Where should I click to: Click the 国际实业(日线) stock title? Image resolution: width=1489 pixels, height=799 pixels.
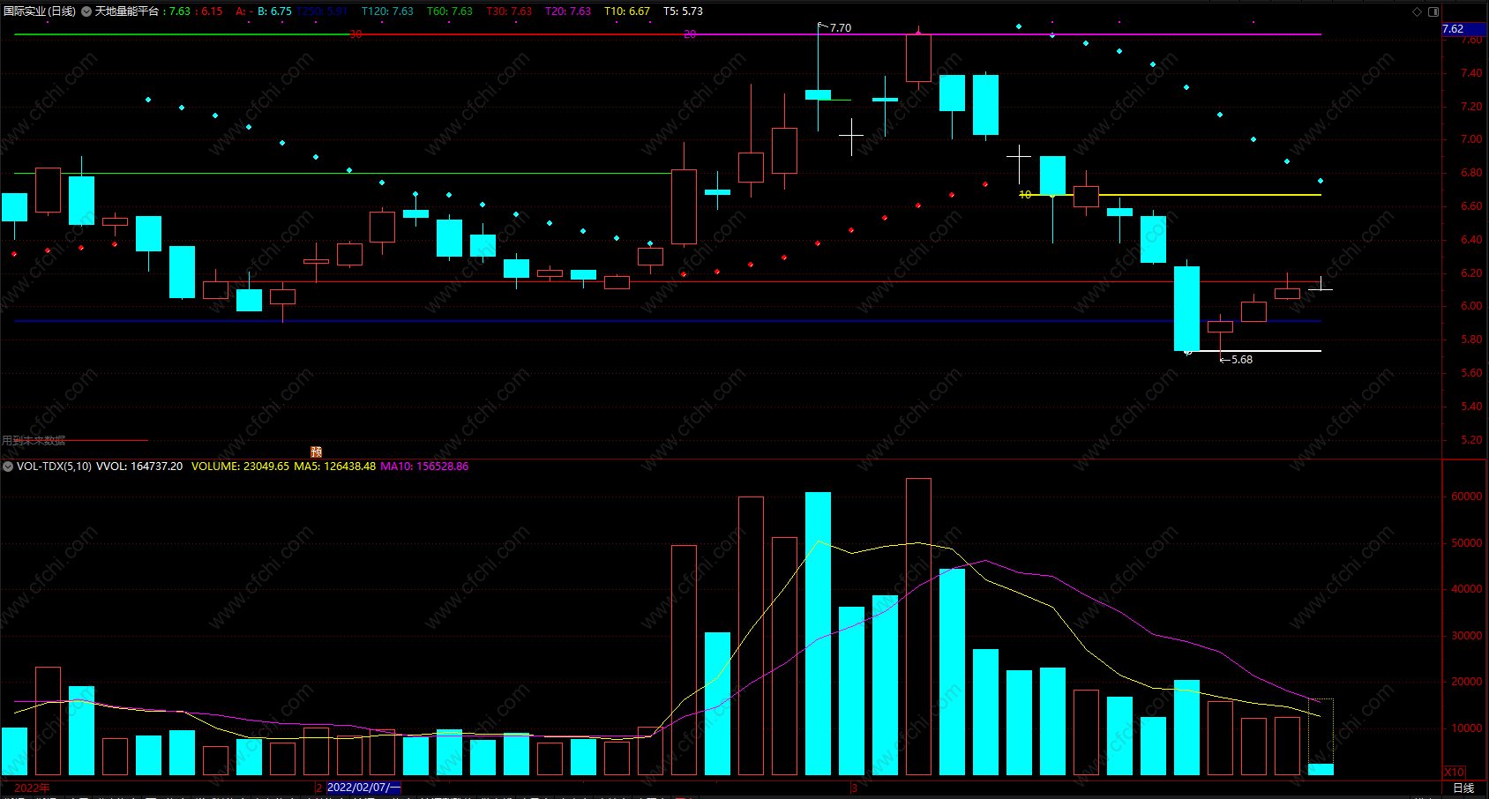coord(40,11)
